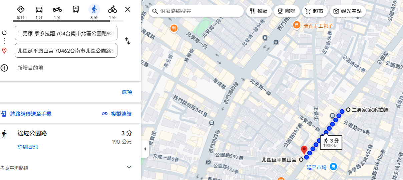The image size is (403, 180).
Task: Switch to driving directions tab
Action: (x=39, y=12)
